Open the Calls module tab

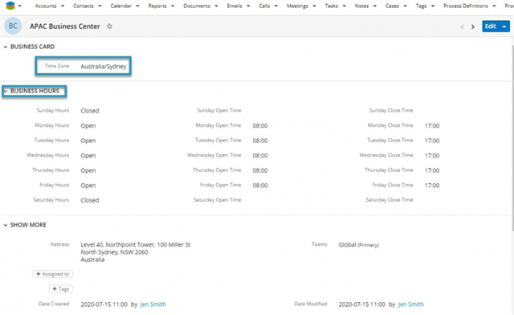264,6
